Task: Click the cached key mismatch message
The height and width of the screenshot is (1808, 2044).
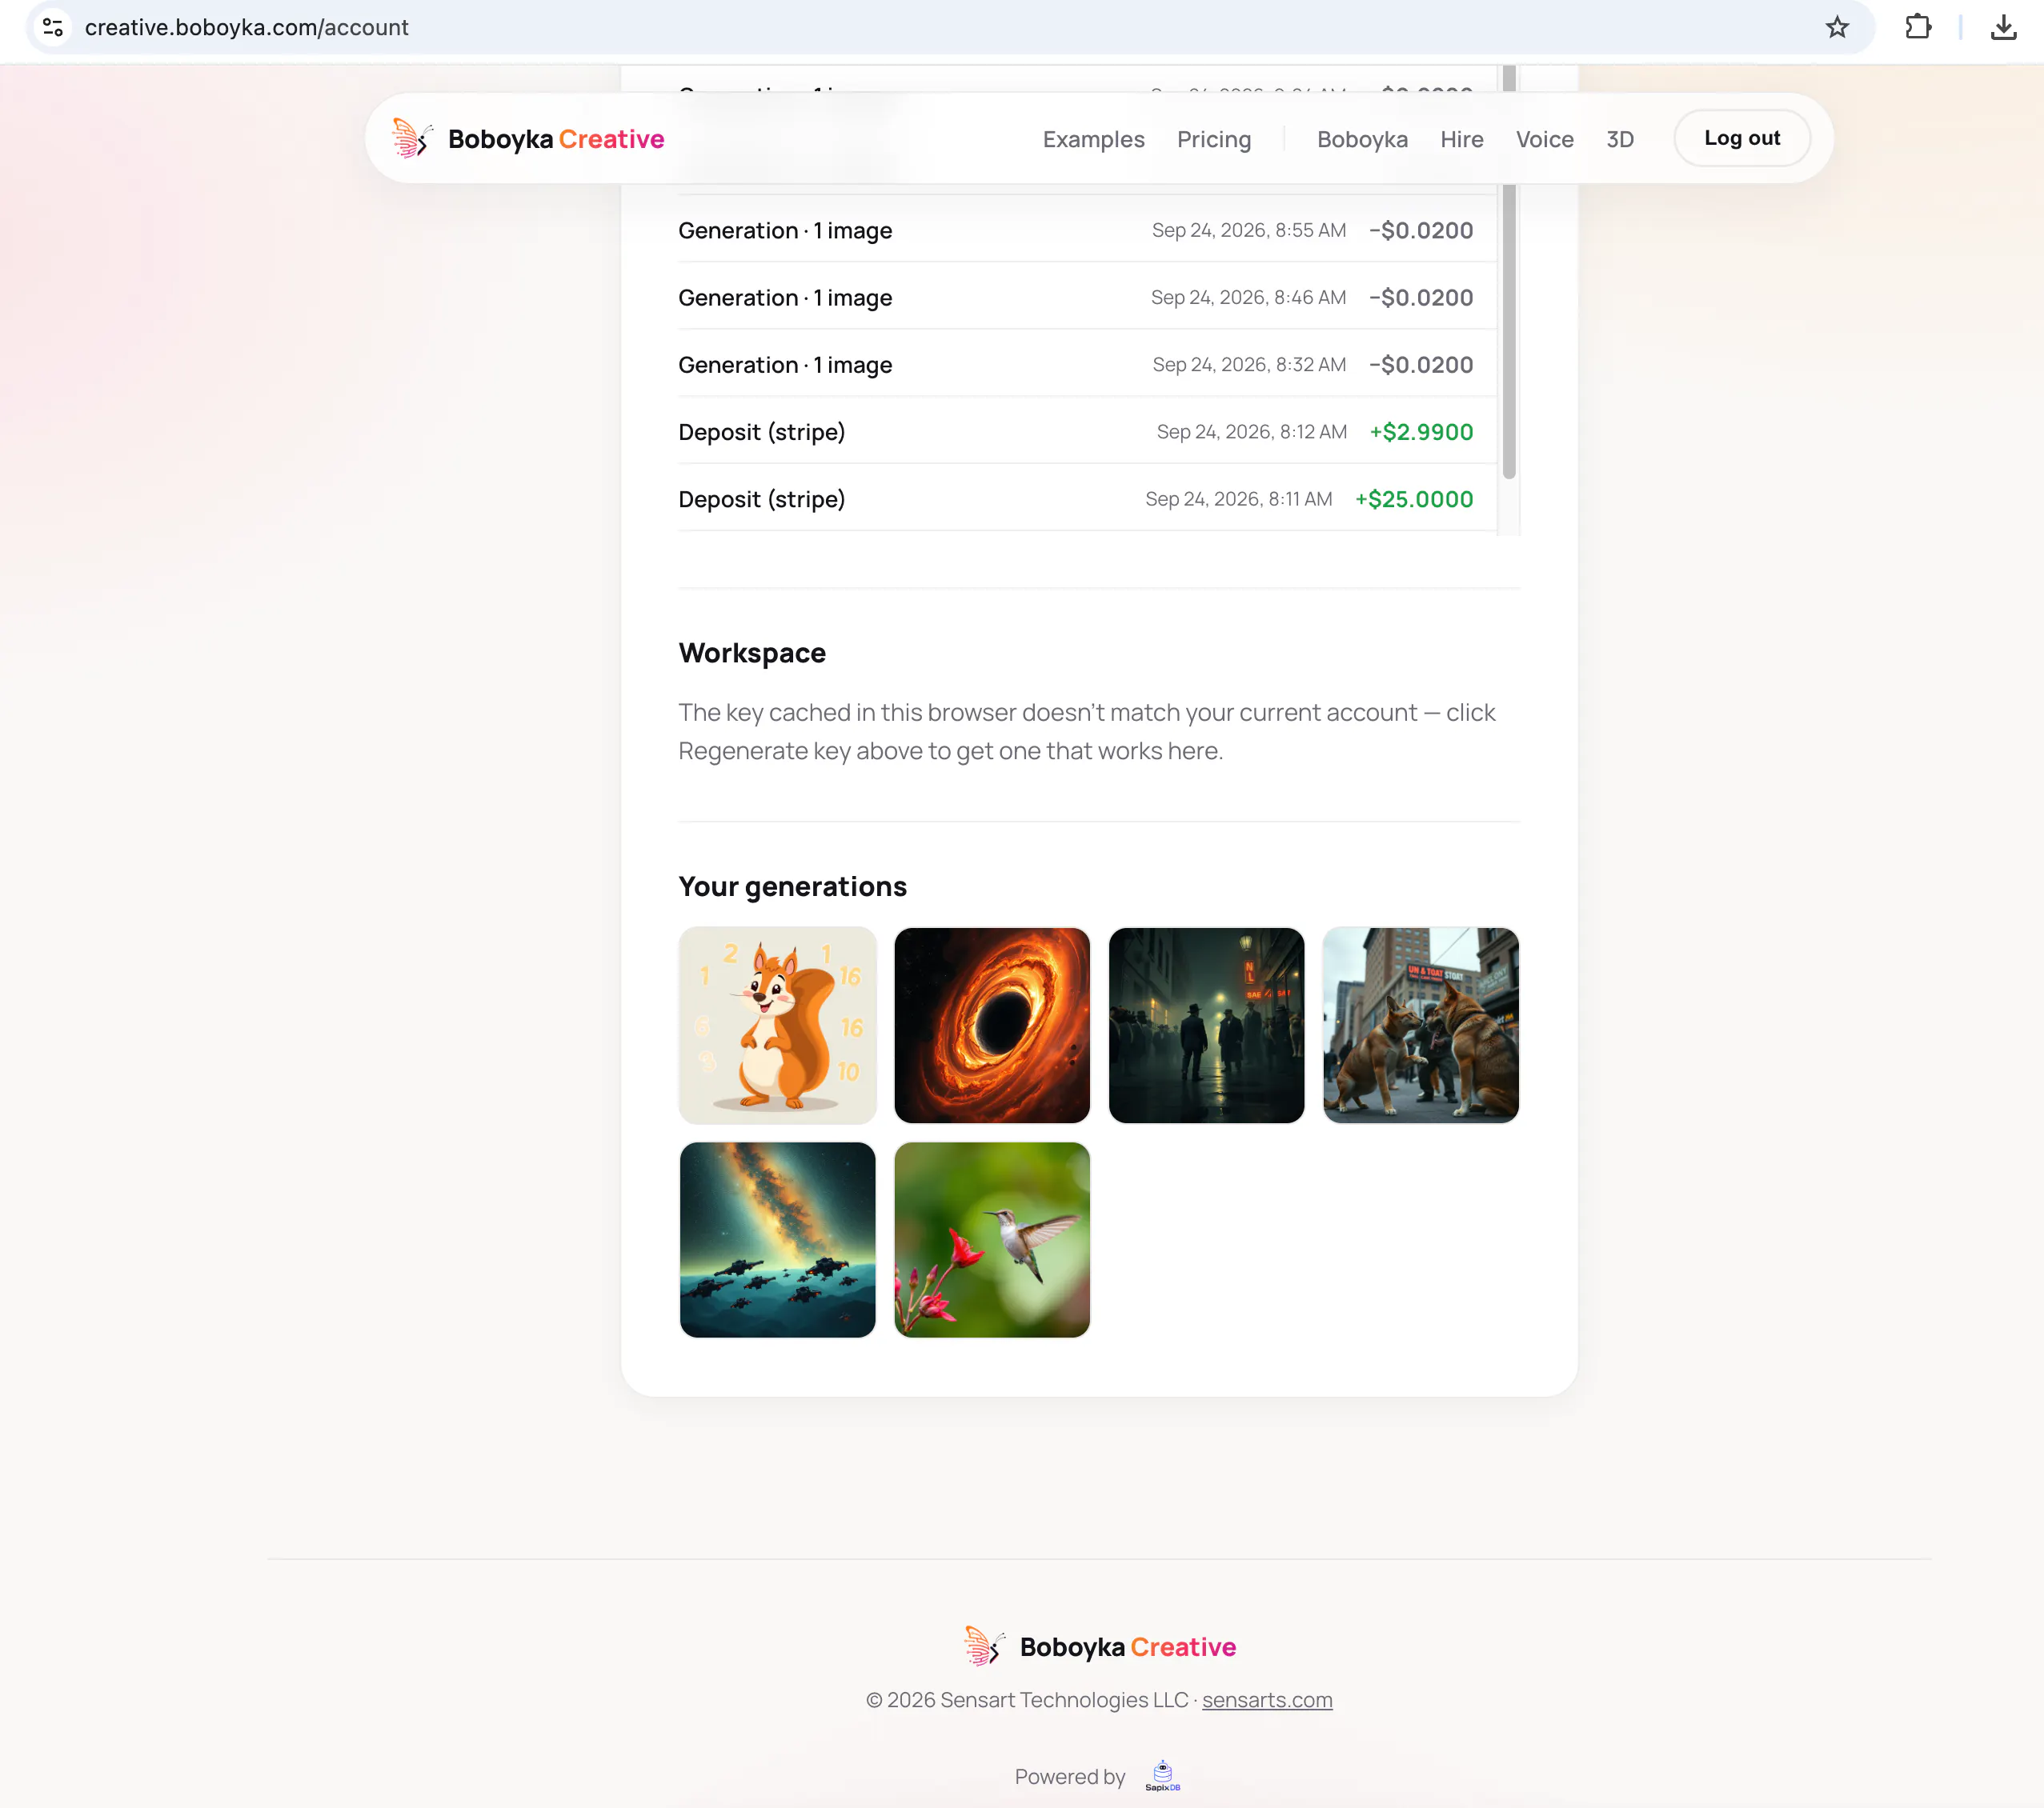Action: [x=1087, y=731]
